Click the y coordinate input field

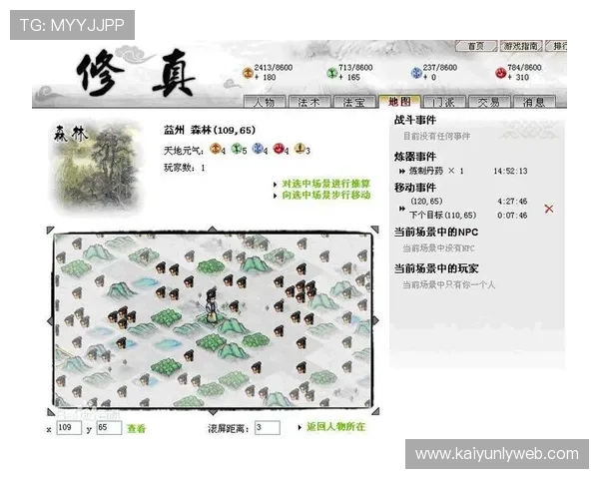click(109, 428)
